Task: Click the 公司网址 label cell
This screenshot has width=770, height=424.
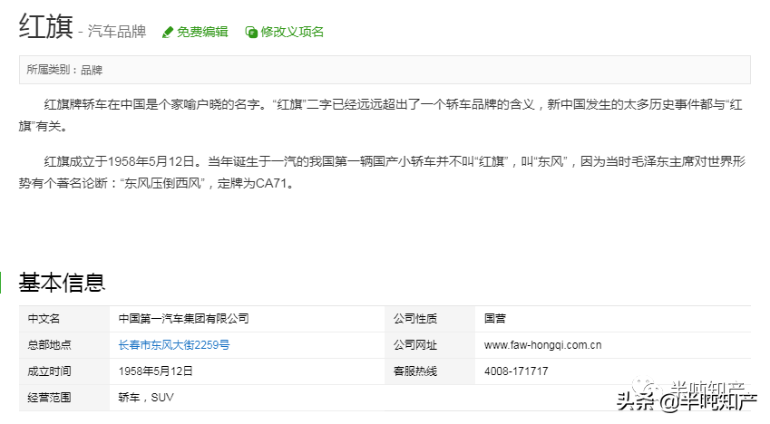Action: pos(430,345)
